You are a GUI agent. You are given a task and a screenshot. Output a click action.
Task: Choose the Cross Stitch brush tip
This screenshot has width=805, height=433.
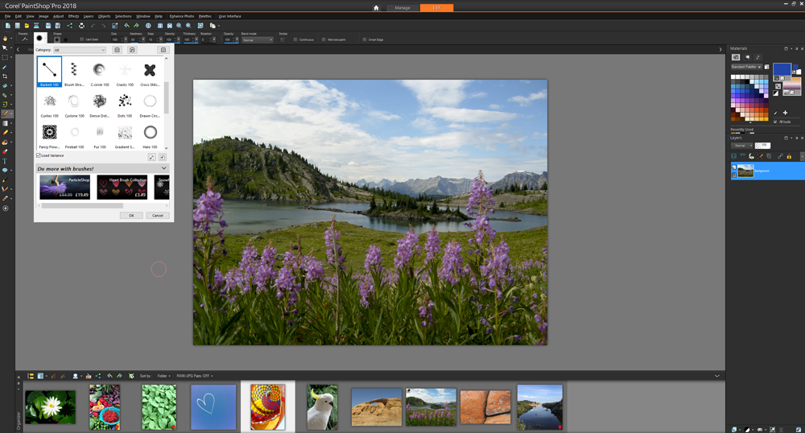150,72
